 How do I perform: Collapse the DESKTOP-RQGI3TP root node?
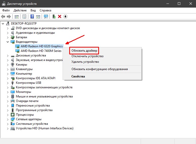(3, 24)
